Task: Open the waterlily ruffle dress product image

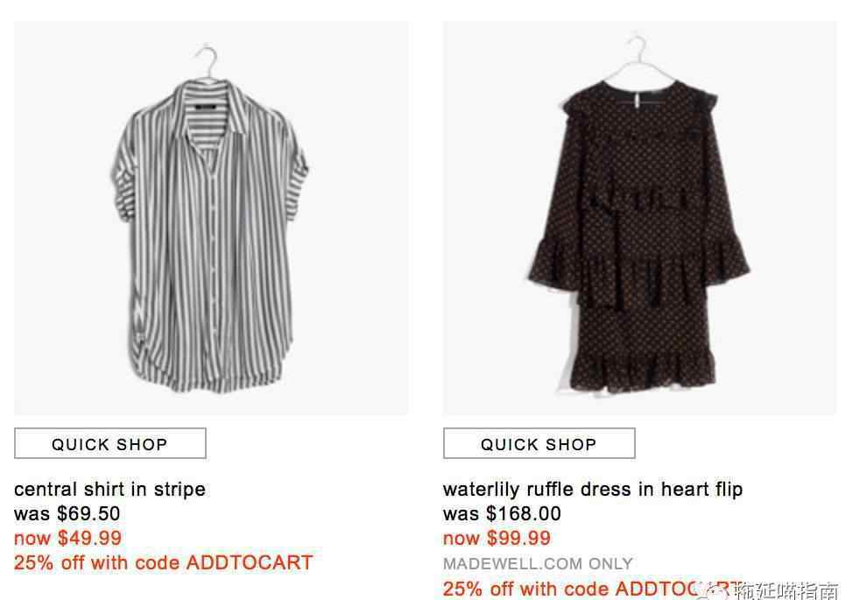Action: point(640,218)
